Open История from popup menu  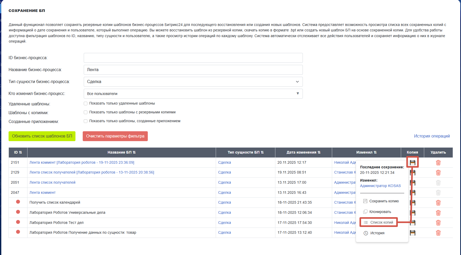click(x=374, y=233)
